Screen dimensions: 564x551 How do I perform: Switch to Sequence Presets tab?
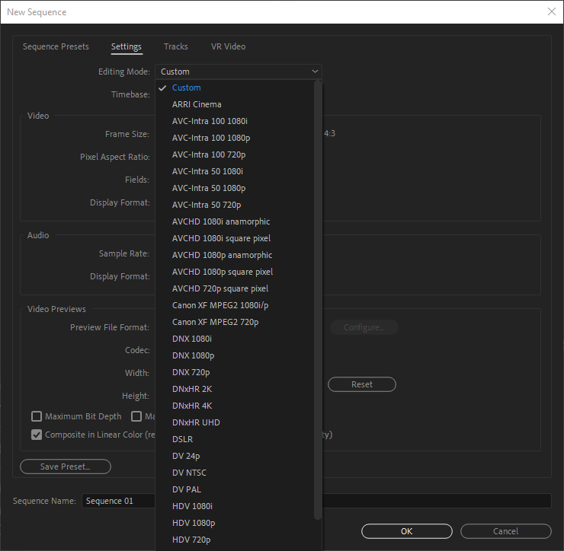pos(56,46)
